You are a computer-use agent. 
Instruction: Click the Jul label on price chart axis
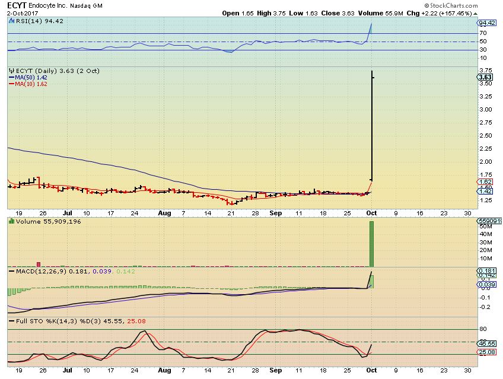click(x=68, y=214)
